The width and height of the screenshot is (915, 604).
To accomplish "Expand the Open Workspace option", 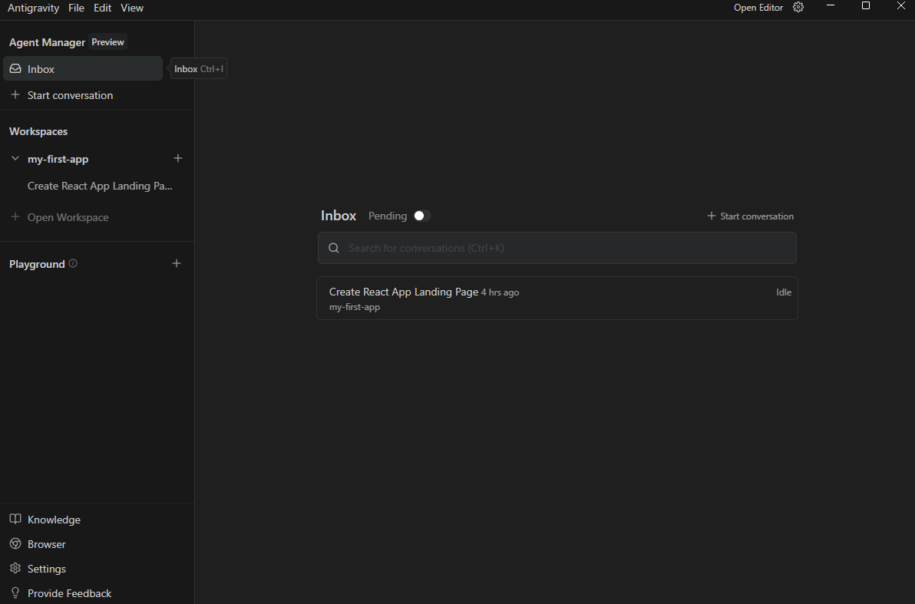I will (x=65, y=217).
